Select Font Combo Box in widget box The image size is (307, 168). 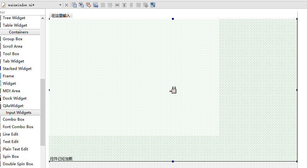tap(18, 127)
